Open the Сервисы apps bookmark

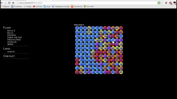coord(5,7)
